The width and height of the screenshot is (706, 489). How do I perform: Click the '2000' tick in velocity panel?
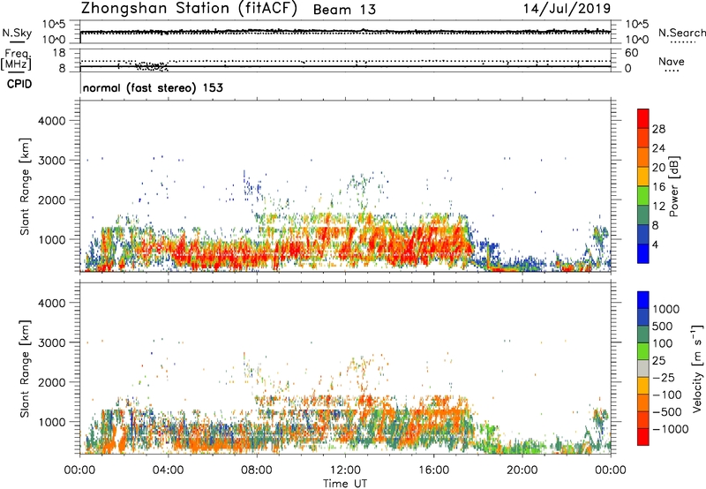[x=51, y=382]
